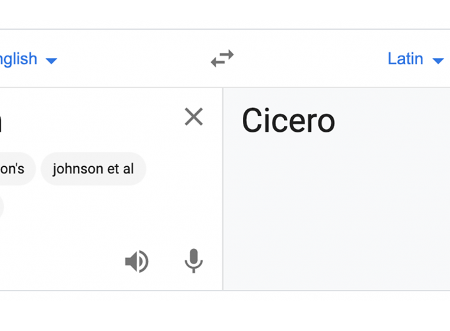Start voice input with the microphone
The image size is (450, 331).
coord(194,261)
